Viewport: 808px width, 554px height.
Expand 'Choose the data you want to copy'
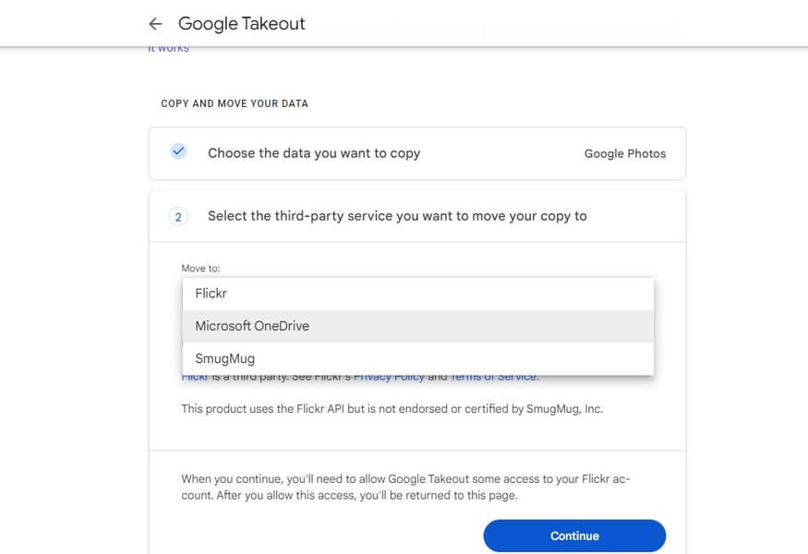[314, 153]
